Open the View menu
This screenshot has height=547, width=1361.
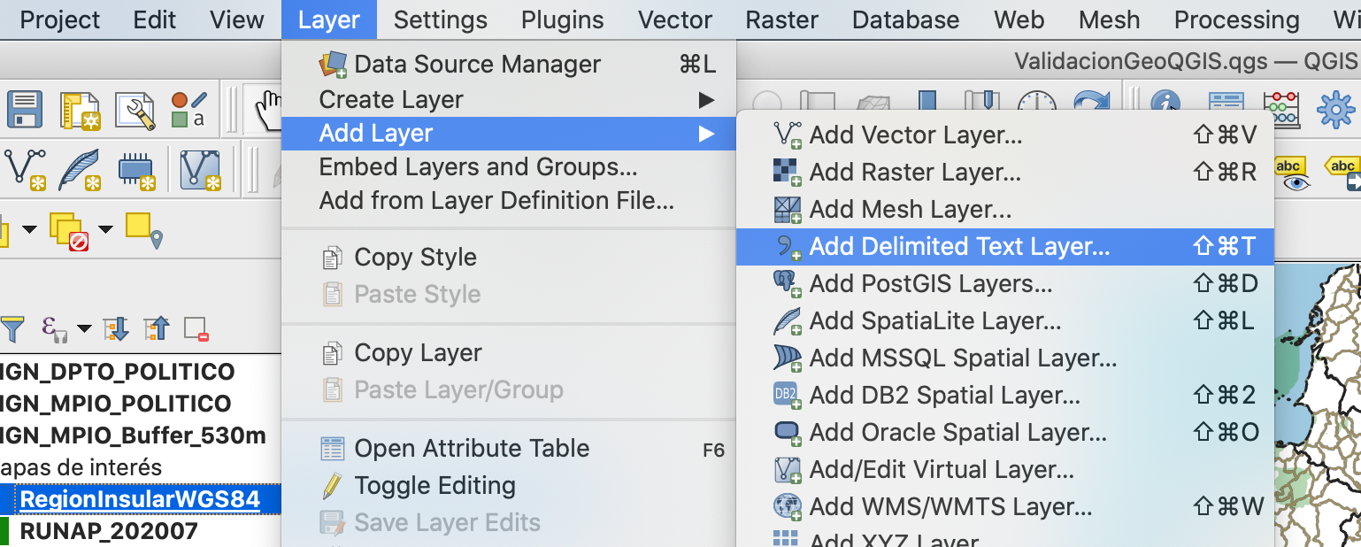pos(237,19)
